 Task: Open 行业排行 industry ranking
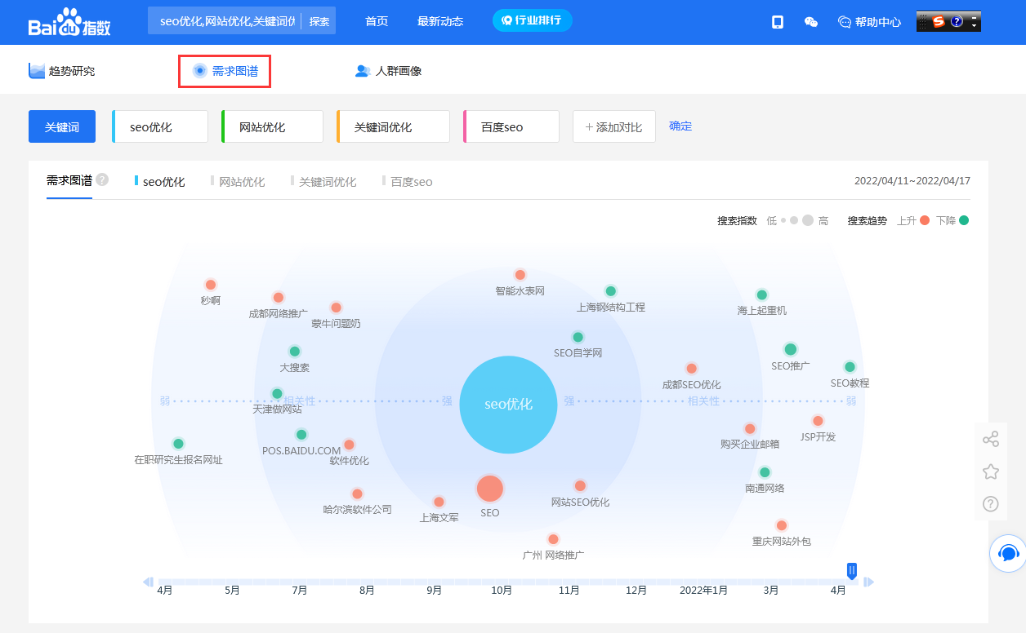click(532, 20)
